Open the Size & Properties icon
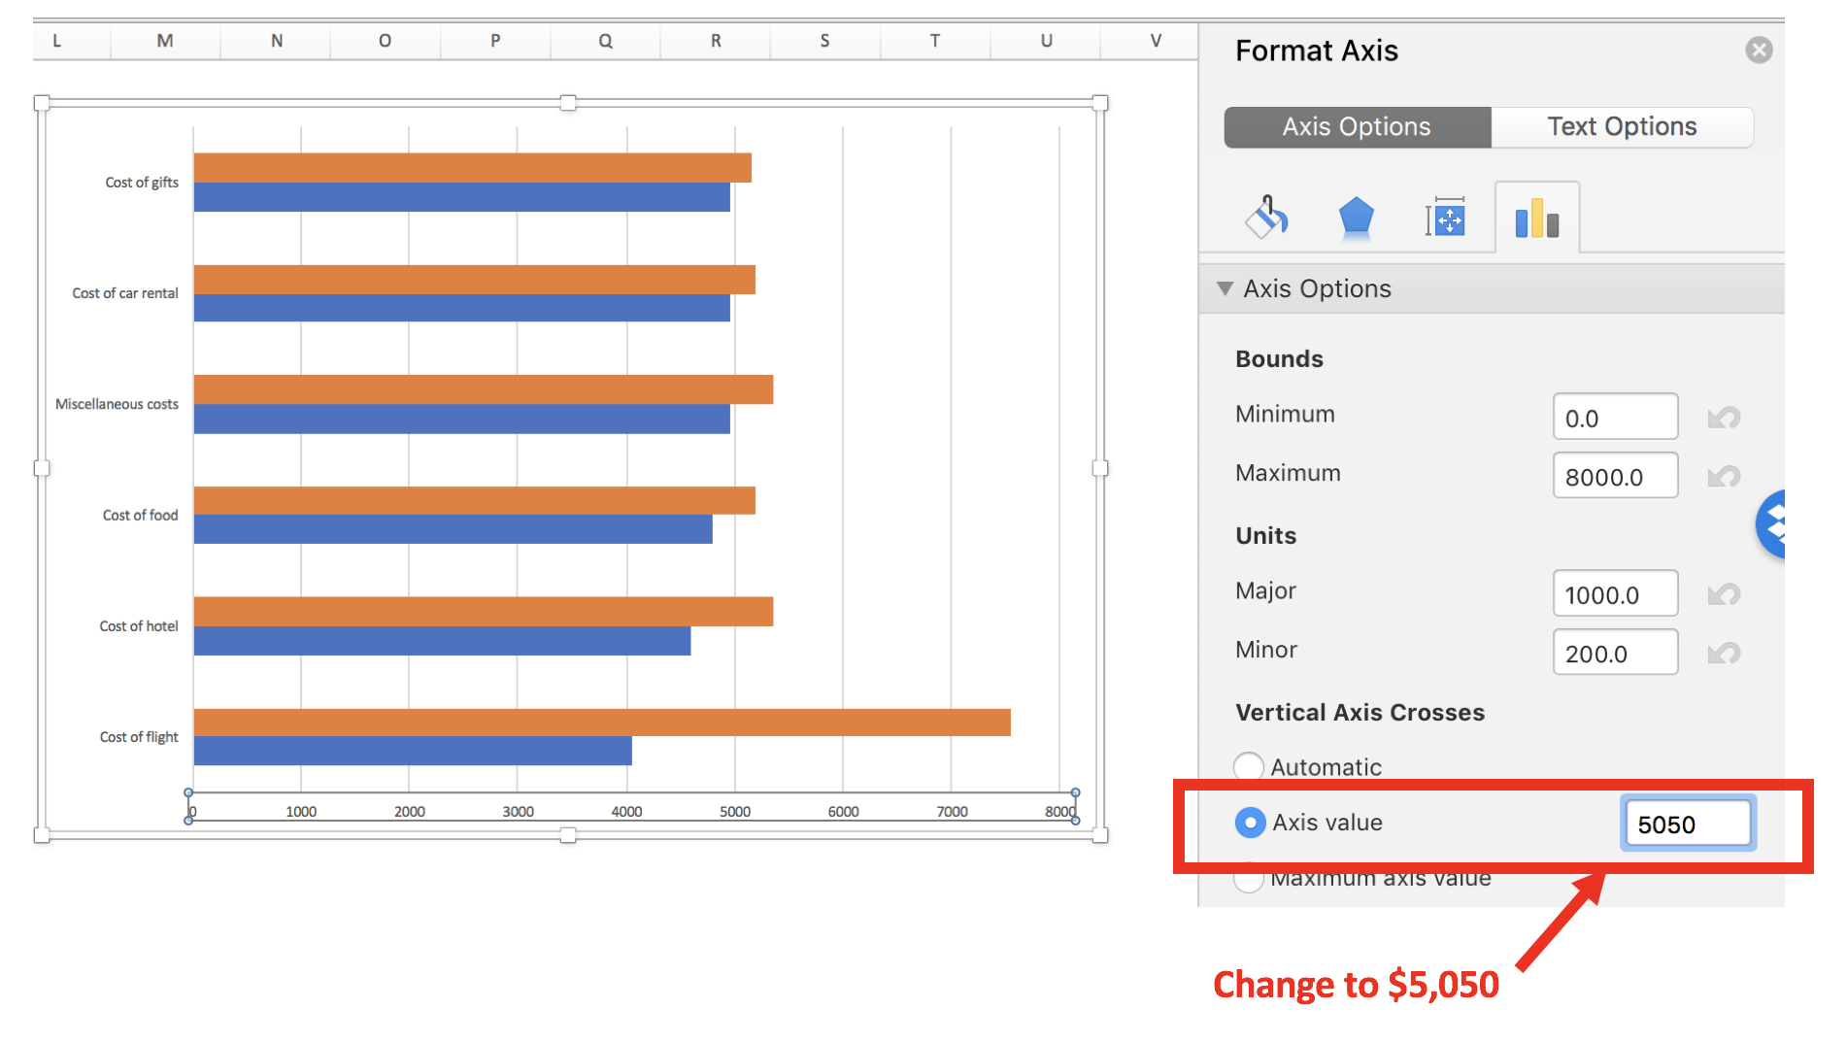 [1446, 218]
